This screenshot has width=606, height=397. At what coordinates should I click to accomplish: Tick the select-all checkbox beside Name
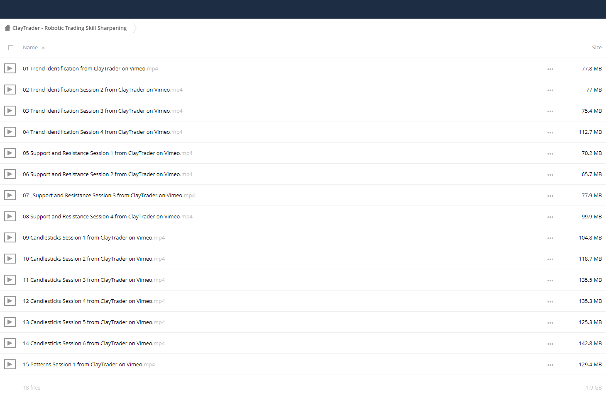11,48
